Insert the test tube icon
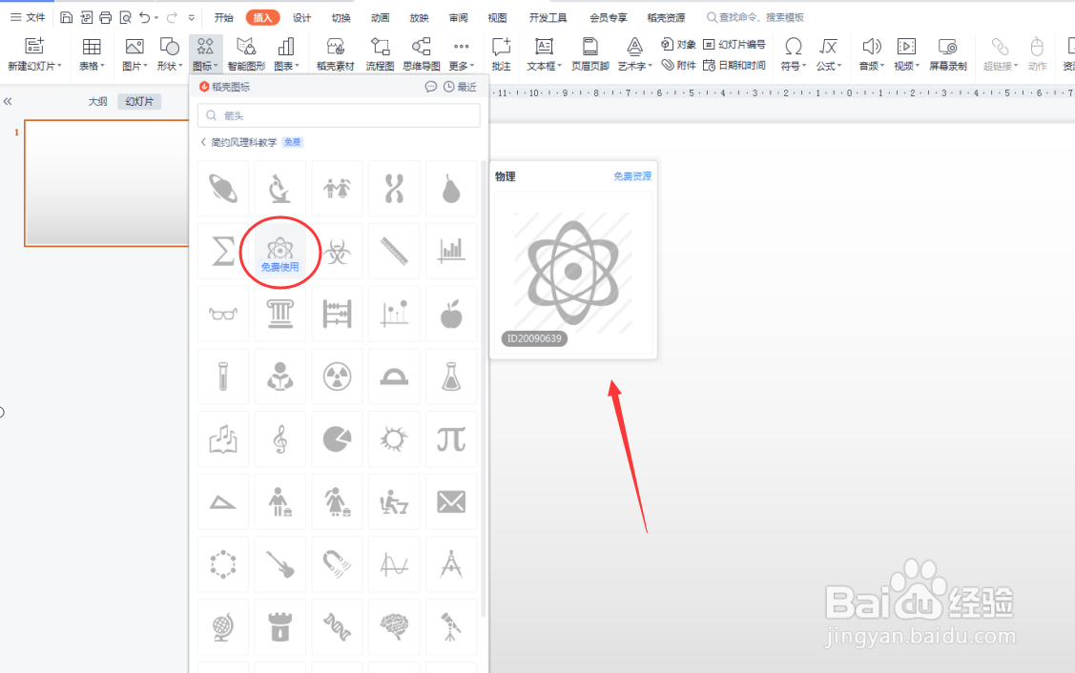The image size is (1075, 673). [223, 377]
